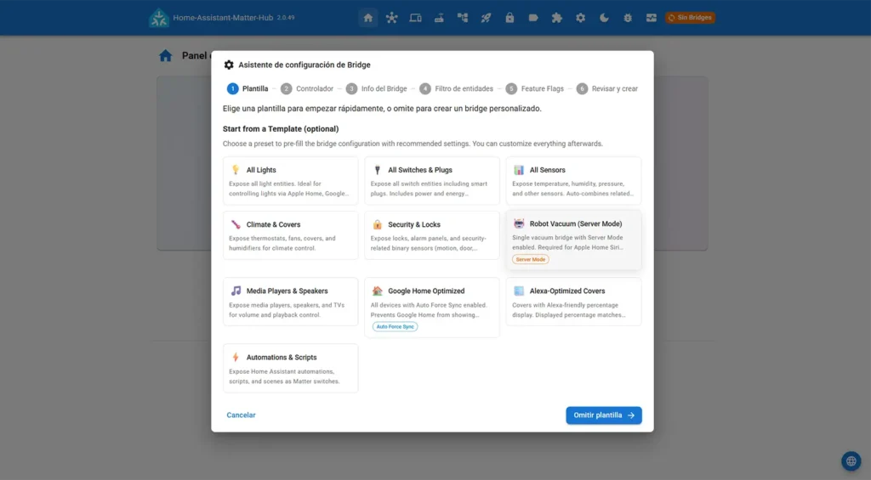Image resolution: width=871 pixels, height=480 pixels.
Task: Open the settings gear in top bar
Action: click(580, 18)
